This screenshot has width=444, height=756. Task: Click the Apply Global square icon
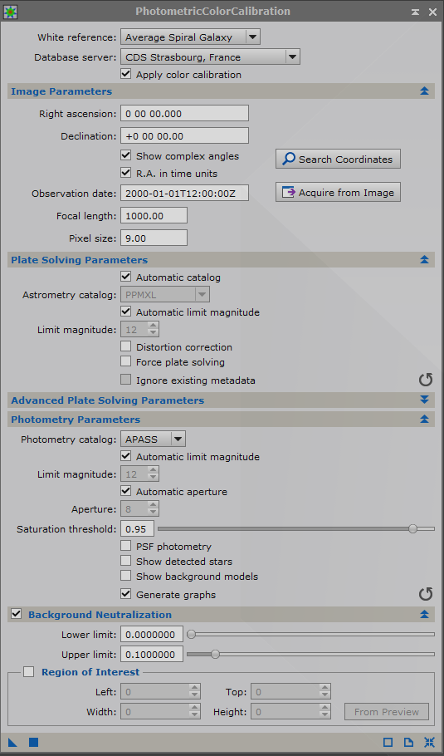point(33,742)
